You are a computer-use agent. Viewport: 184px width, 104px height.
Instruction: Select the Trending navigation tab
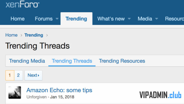pos(76,19)
